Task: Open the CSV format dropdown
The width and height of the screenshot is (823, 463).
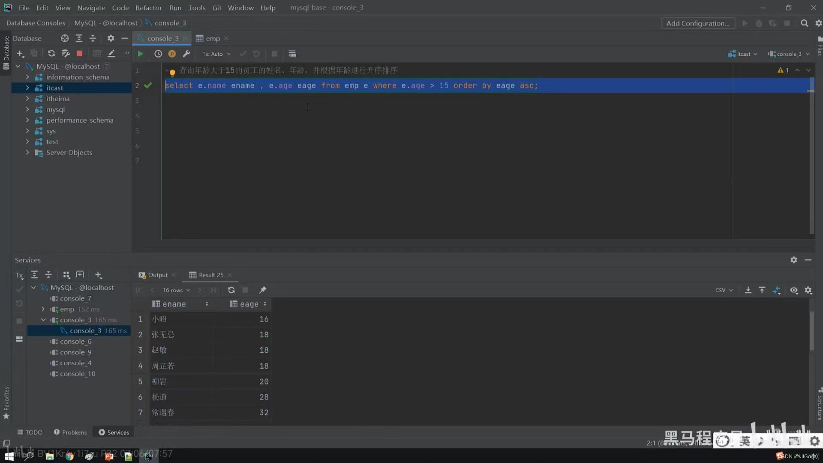Action: (724, 290)
